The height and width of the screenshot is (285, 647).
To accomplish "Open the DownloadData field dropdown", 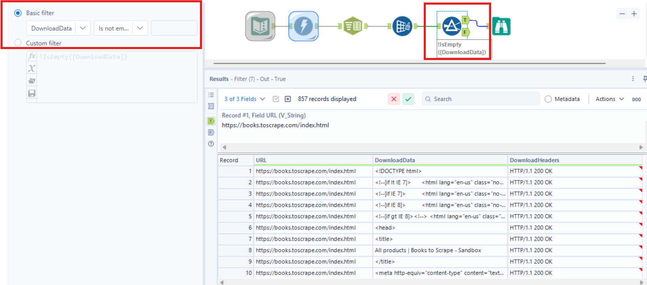I will [58, 28].
